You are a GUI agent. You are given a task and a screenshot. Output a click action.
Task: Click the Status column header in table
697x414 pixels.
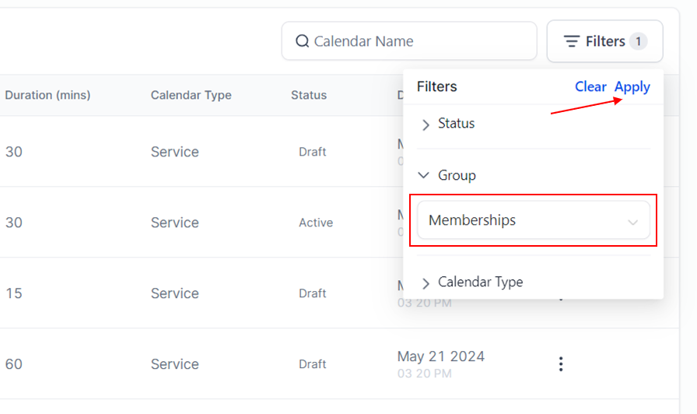309,95
